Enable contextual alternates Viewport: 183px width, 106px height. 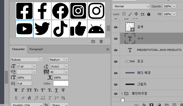(x=23, y=98)
